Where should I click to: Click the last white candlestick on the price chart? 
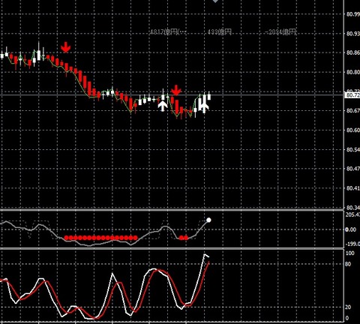tap(209, 96)
